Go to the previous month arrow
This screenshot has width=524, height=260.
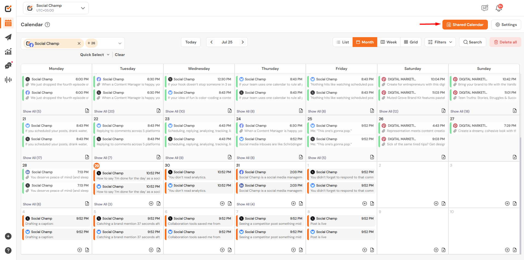tap(211, 42)
